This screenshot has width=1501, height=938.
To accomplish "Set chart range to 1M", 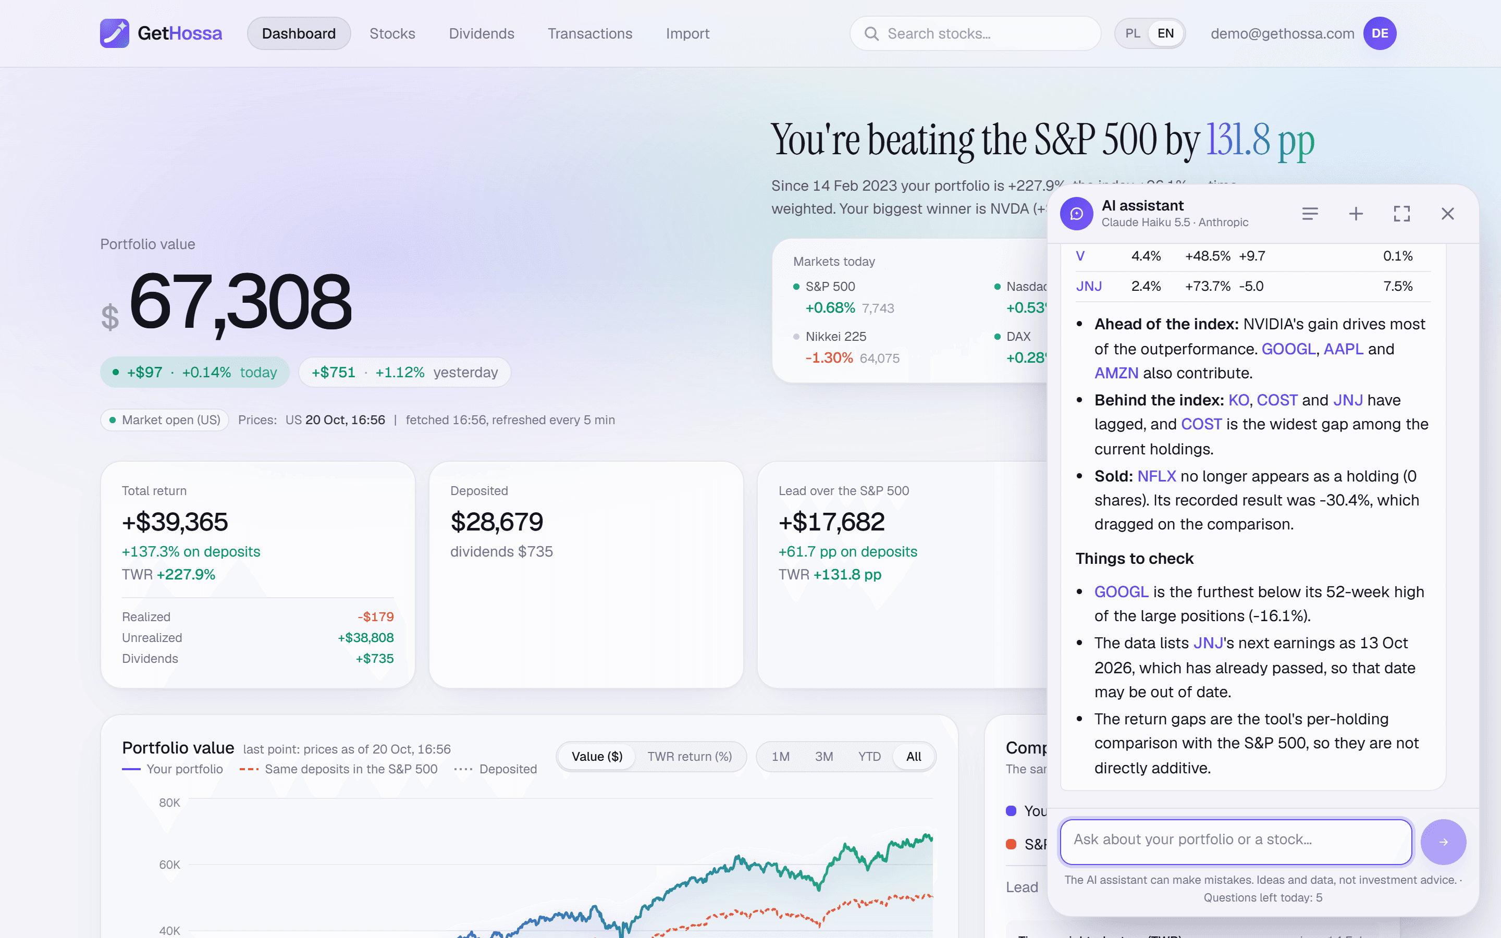I will click(780, 756).
